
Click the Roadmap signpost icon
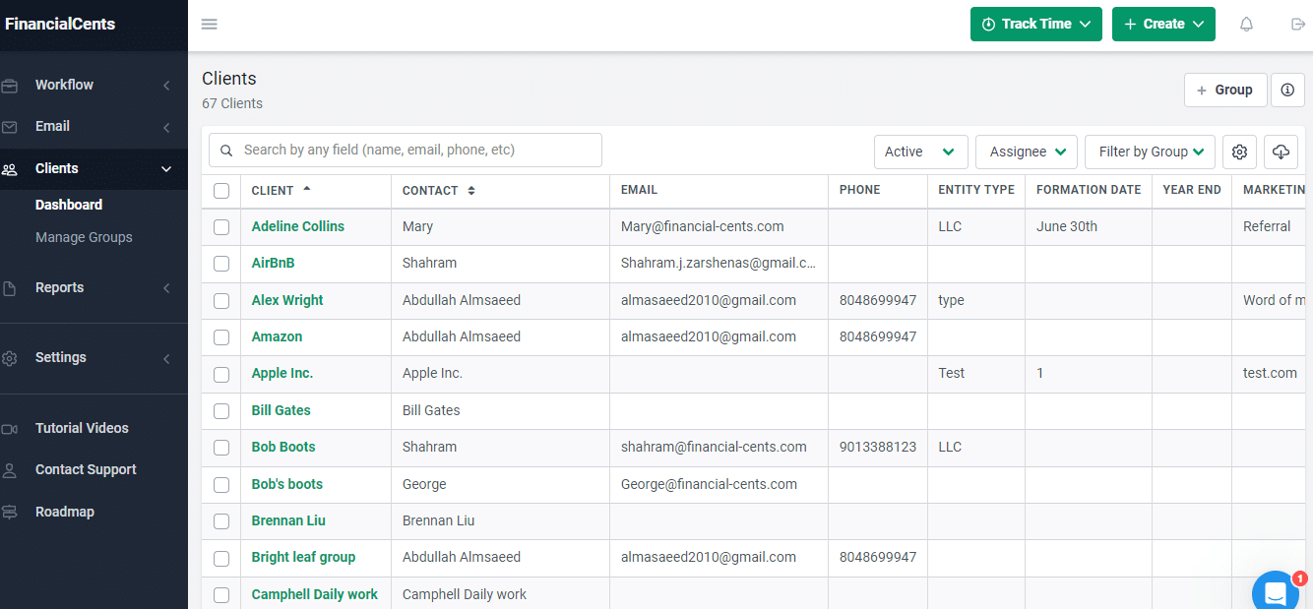click(x=10, y=513)
